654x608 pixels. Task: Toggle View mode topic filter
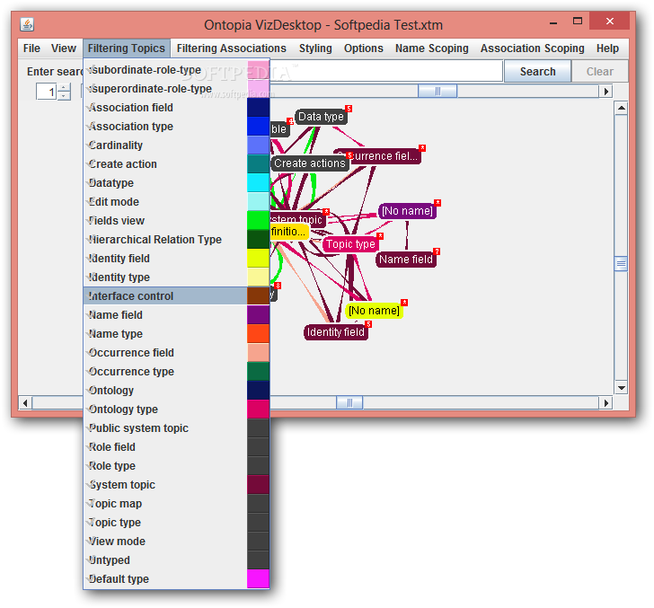point(176,542)
